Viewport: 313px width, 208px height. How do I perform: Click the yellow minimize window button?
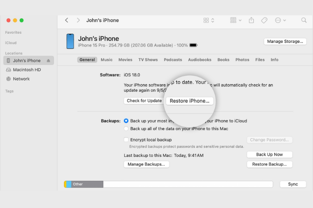[15, 20]
